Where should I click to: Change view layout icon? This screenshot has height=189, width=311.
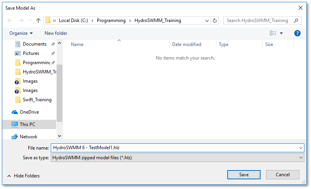click(273, 33)
